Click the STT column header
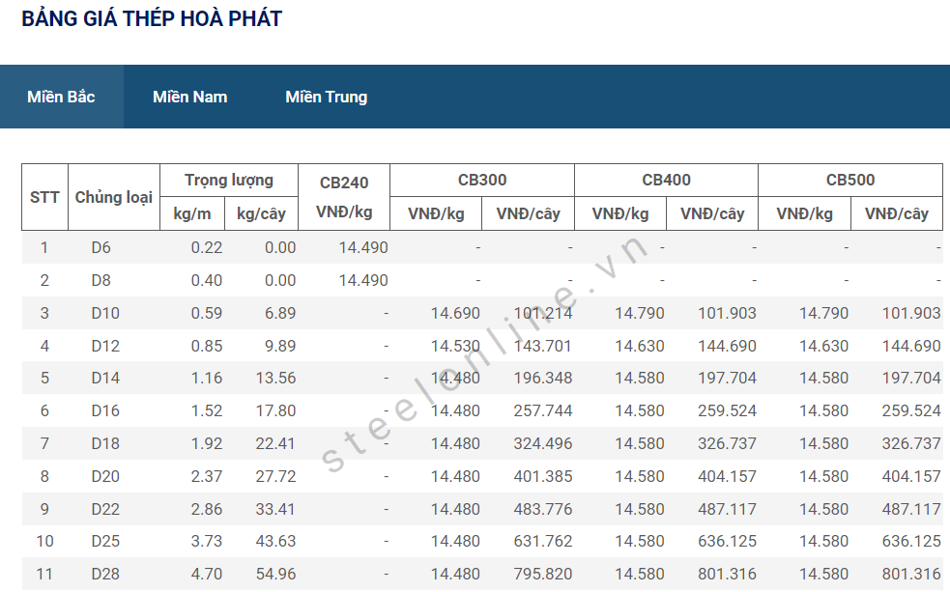The image size is (950, 592). (44, 197)
